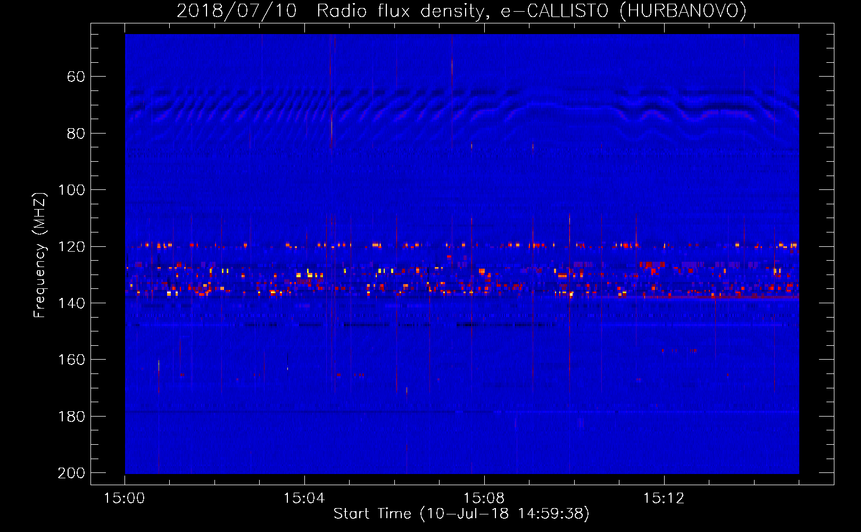The height and width of the screenshot is (532, 861).
Task: Click the 140 frequency tick label
Action: click(x=71, y=303)
